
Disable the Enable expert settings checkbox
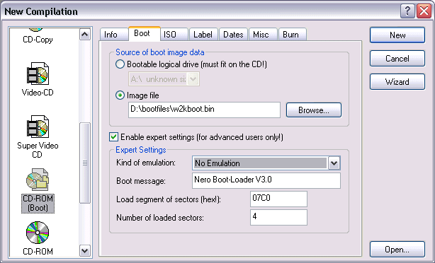coord(113,136)
